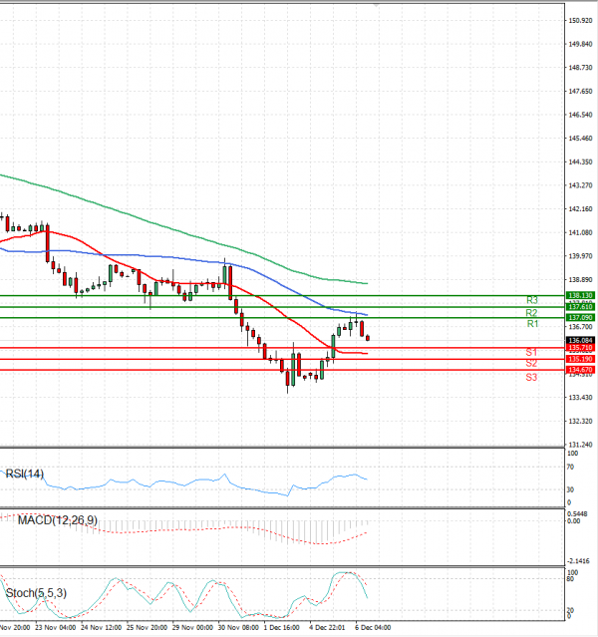This screenshot has width=598, height=637.
Task: Click the 139.970 price axis value
Action: 580,256
